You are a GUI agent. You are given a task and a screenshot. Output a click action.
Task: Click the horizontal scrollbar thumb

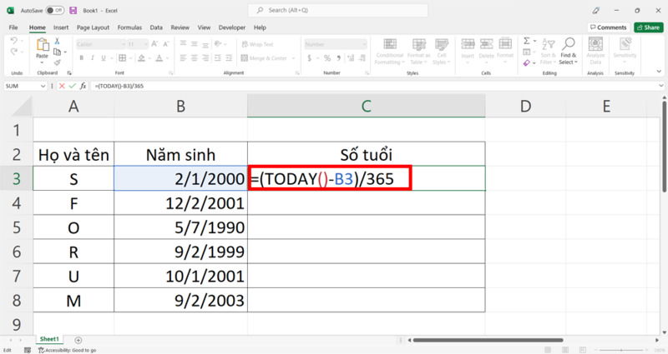point(488,340)
